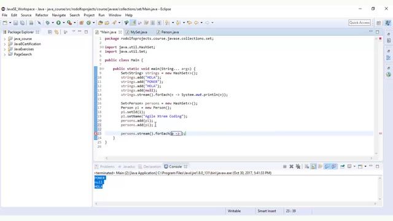
Task: Click Remove Launch X icon in console
Action: pyautogui.click(x=291, y=166)
